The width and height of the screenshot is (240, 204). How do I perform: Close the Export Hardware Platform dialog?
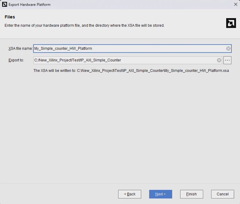[236, 4]
